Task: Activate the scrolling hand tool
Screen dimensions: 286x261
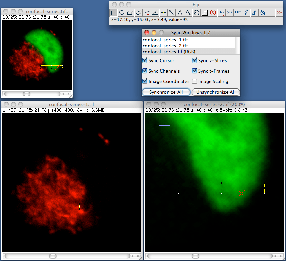Action: coord(196,12)
